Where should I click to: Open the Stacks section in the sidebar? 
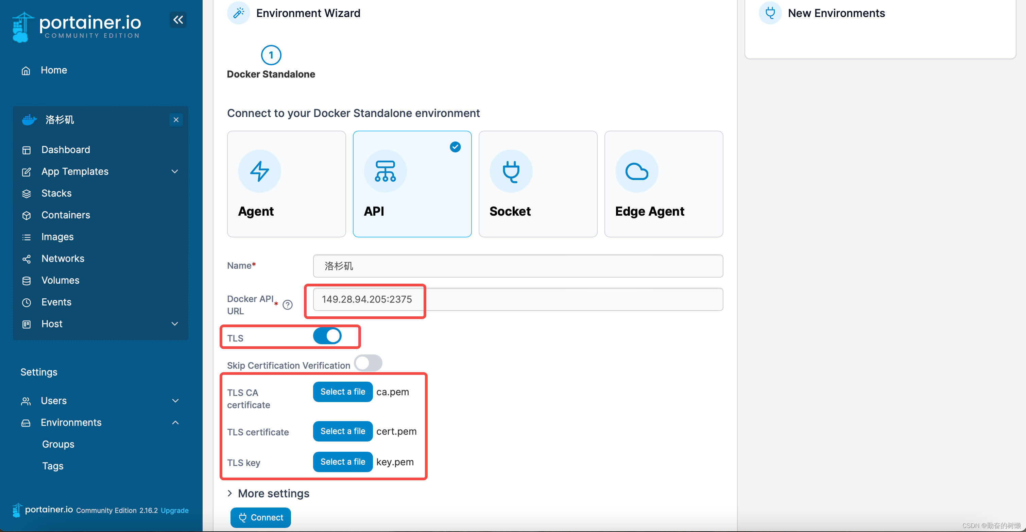(x=56, y=193)
